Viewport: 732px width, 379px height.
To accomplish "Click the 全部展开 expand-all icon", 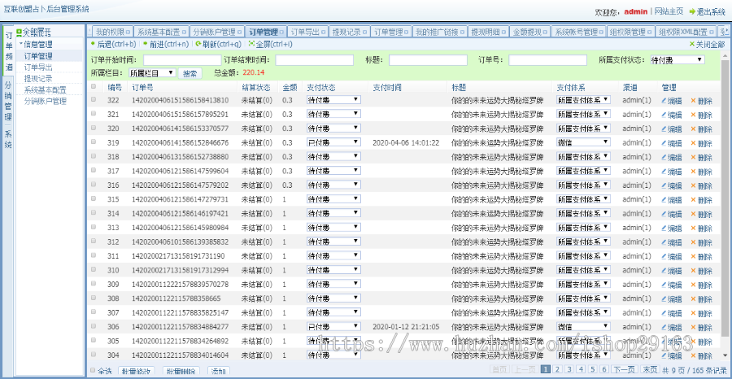I will [20, 33].
